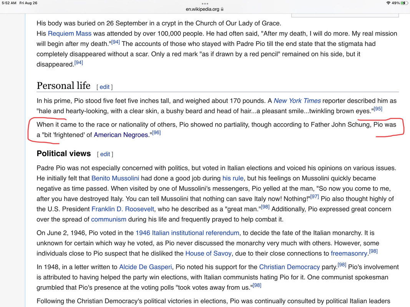Edit the Political views section
Viewport: 410px width, 307px height.
pos(105,154)
